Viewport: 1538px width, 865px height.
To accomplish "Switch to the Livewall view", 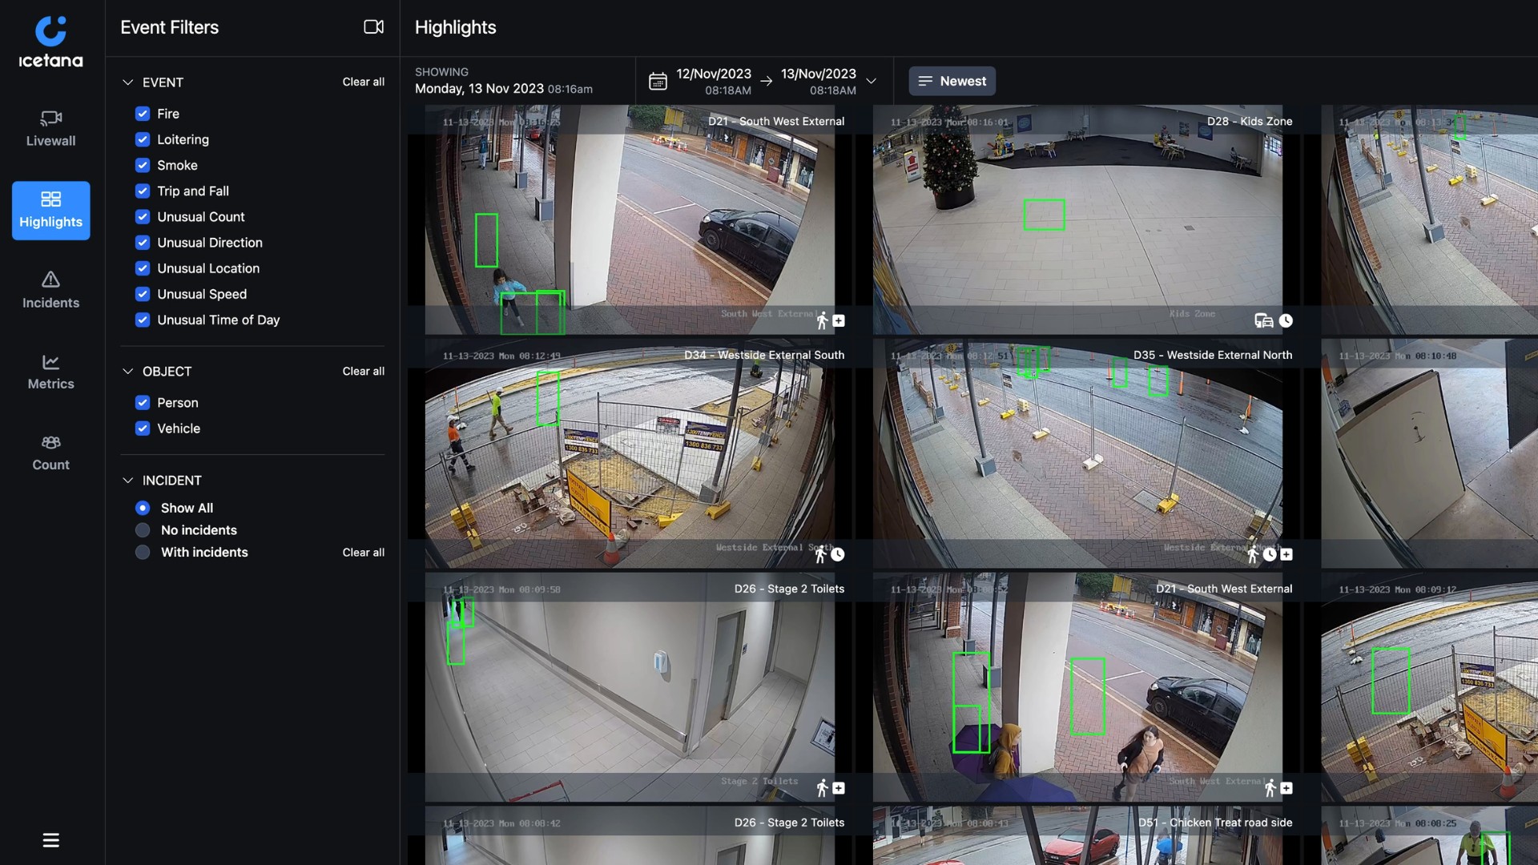I will [x=50, y=128].
